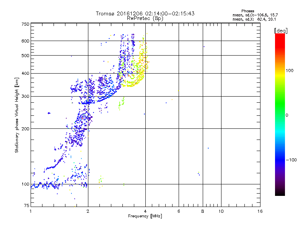Click the x-axis tick label '8'
The height and width of the screenshot is (230, 306).
click(203, 211)
